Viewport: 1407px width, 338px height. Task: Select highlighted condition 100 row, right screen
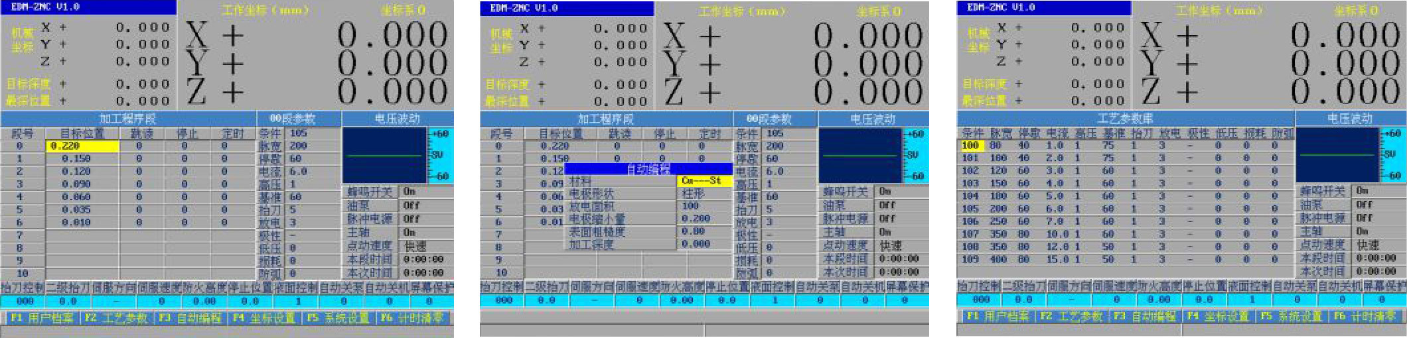tap(1126, 145)
